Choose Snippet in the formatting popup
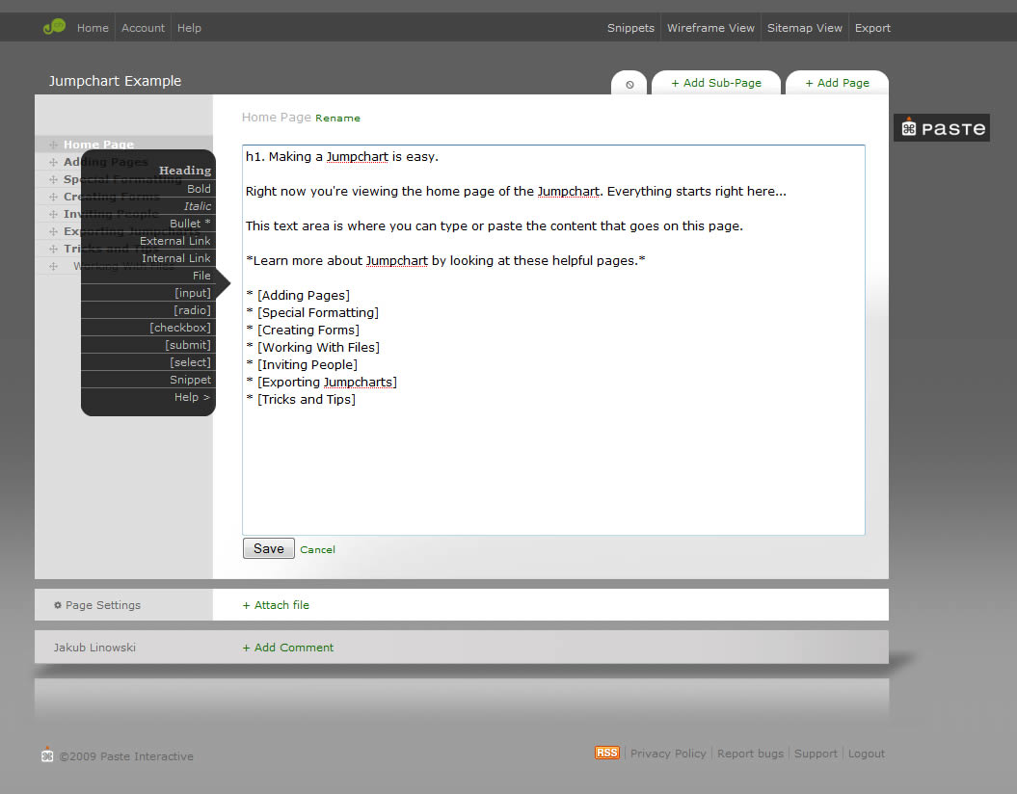 [x=190, y=380]
